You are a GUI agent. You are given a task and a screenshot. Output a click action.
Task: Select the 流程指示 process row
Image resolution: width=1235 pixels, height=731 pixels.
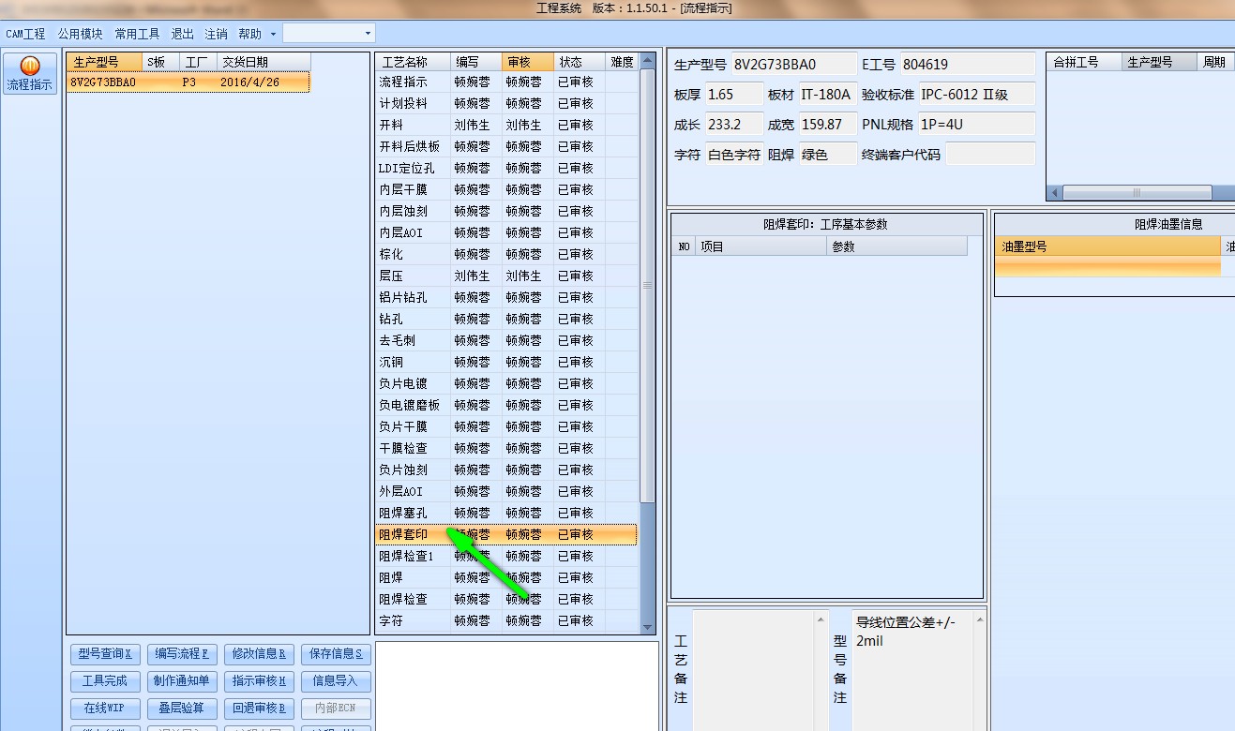[x=506, y=82]
